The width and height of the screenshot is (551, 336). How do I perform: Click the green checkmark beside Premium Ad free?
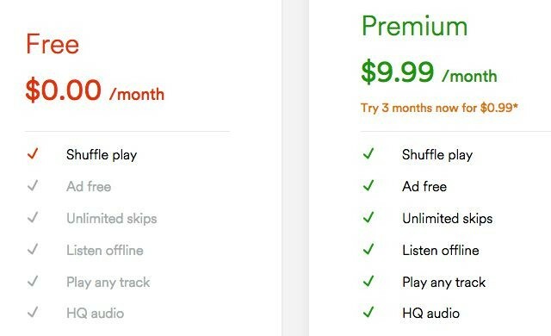368,185
